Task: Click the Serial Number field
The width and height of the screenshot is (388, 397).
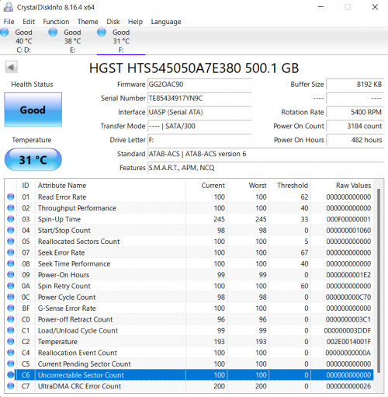Action: point(199,99)
